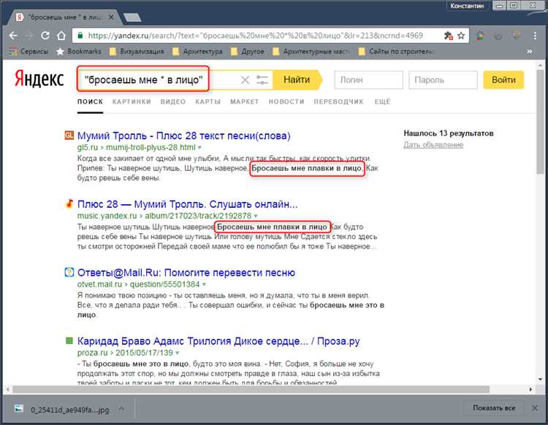Clear the Yandex search query with X
Image resolution: width=548 pixels, height=425 pixels.
click(245, 79)
